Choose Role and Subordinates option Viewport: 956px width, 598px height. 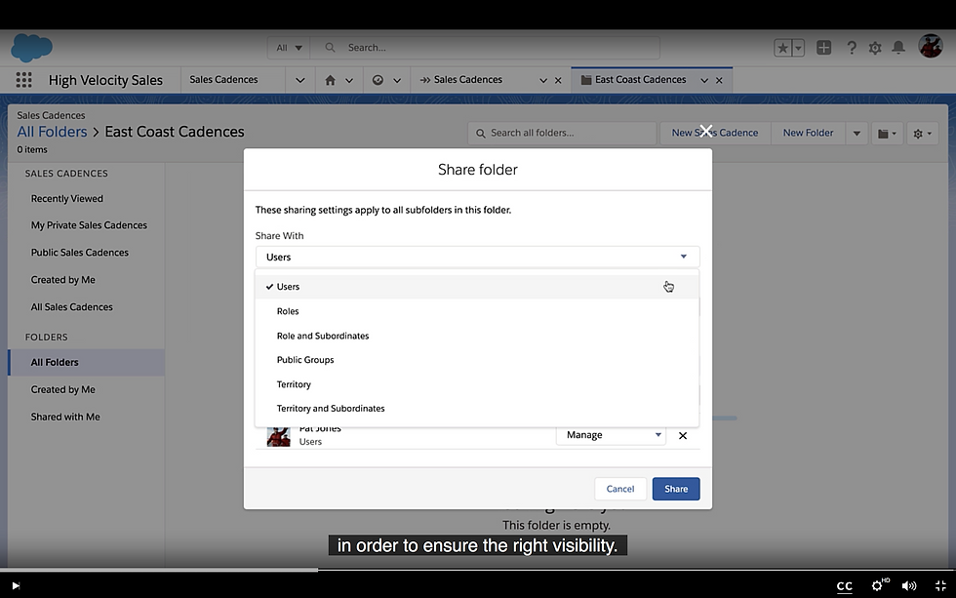[x=477, y=336]
